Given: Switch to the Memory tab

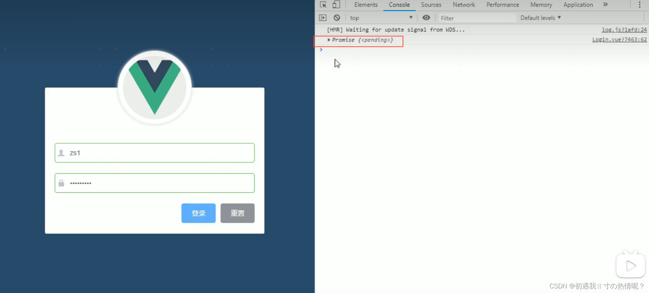Looking at the screenshot, I should coord(541,5).
